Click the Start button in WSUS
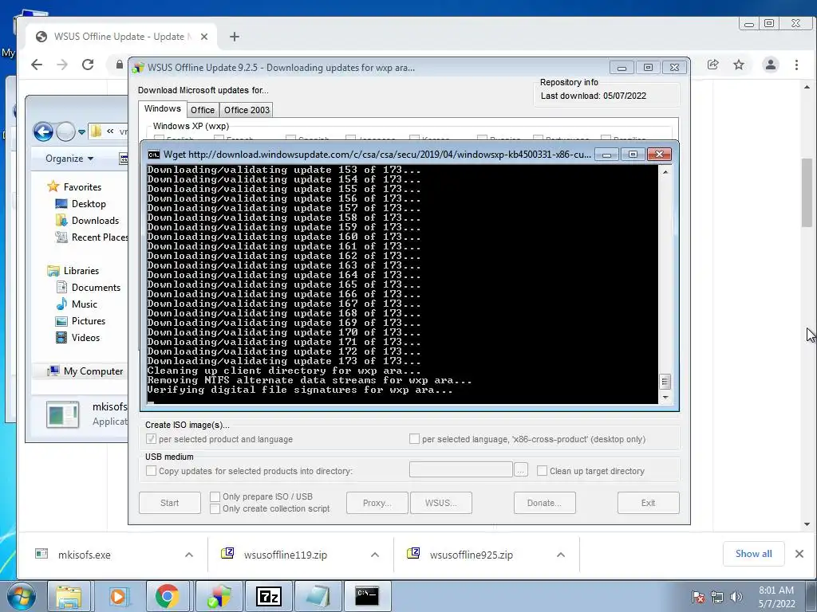Screen dimensions: 817x612 169,503
